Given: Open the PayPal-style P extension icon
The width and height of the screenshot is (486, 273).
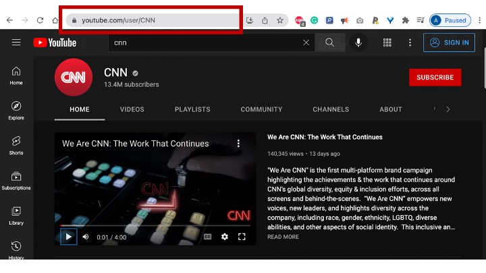Looking at the screenshot, I should [375, 20].
